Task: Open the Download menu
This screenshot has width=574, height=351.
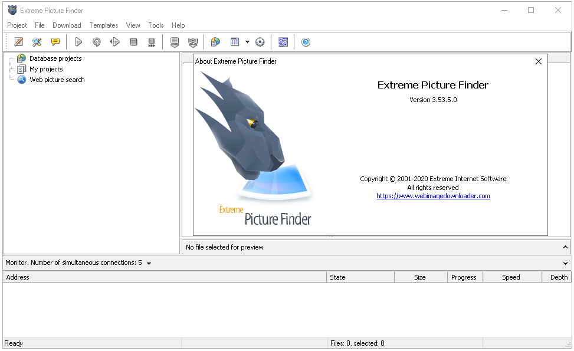Action: tap(67, 25)
